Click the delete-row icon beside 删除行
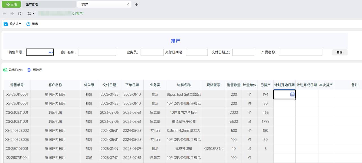Screen dimensions: 362x163 [x=29, y=70]
